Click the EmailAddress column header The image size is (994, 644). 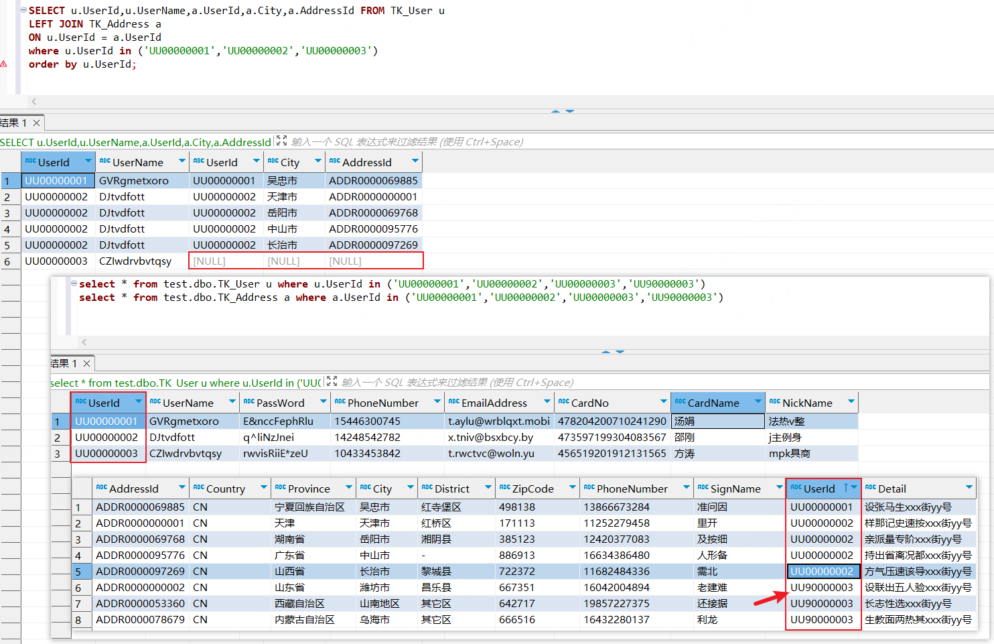point(494,403)
